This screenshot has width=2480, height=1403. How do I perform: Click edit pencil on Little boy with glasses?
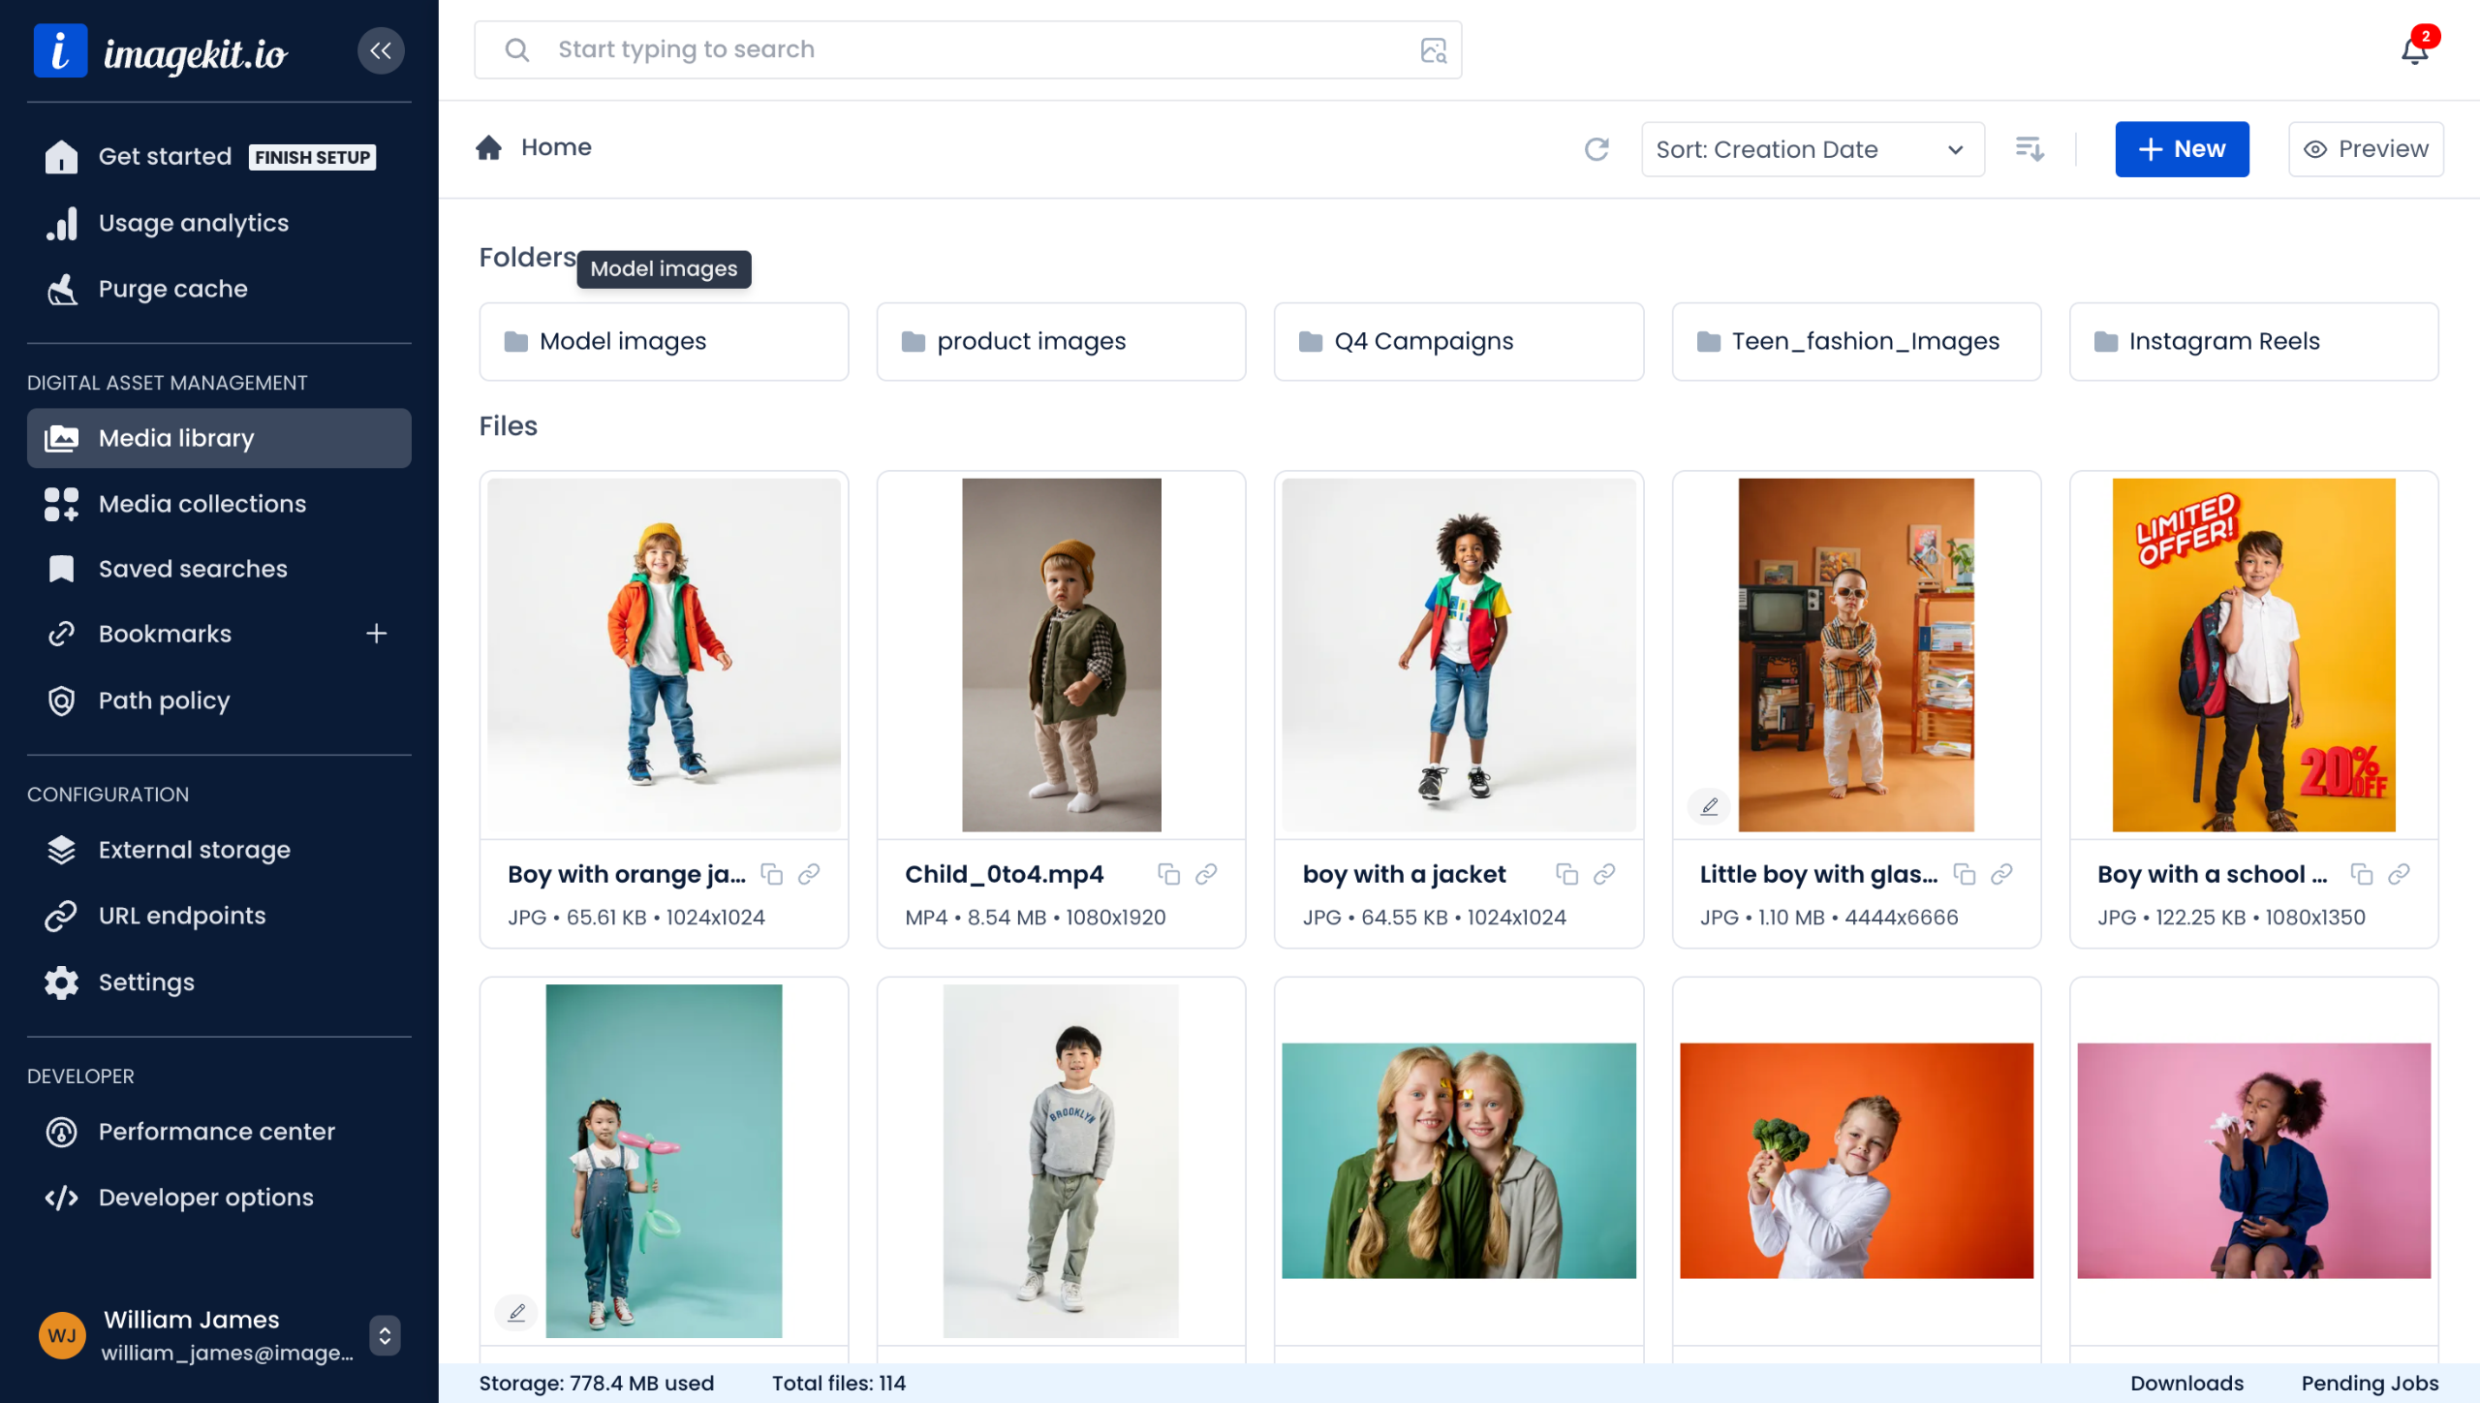(x=1709, y=806)
